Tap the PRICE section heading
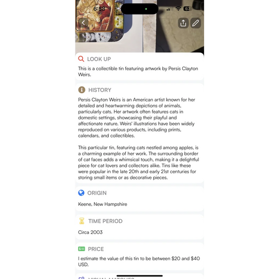Viewport: 279px width, 279px height. pos(96,249)
